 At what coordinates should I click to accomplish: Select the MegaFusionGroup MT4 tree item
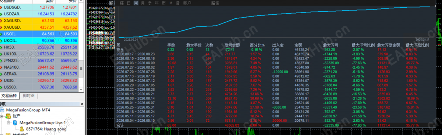pyautogui.click(x=28, y=110)
